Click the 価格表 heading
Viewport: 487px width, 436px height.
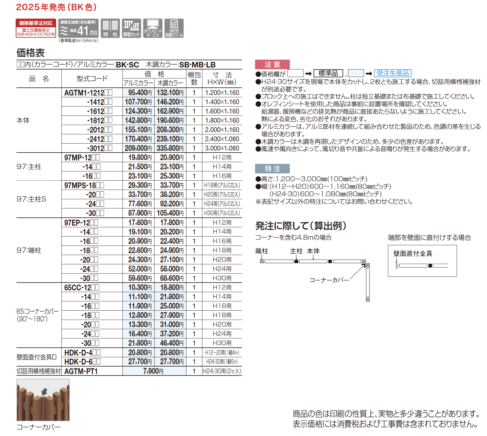point(30,53)
